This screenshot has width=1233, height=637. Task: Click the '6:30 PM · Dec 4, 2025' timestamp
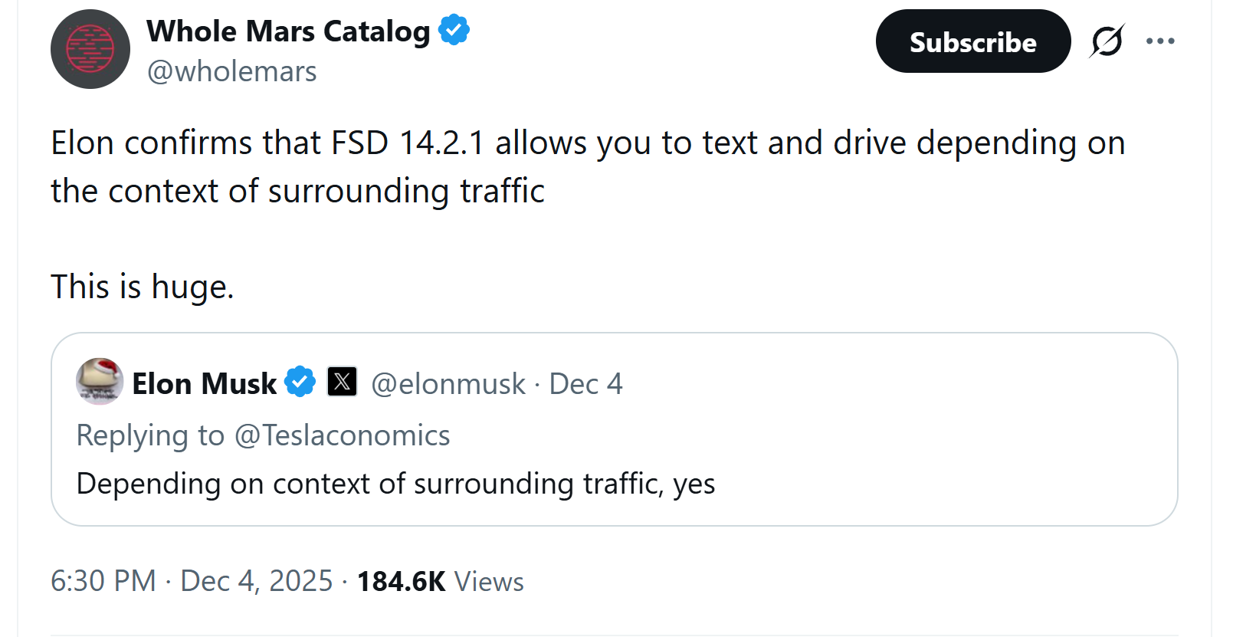[x=192, y=581]
